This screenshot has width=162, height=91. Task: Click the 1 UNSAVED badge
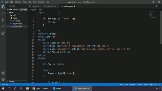pos(23,10)
